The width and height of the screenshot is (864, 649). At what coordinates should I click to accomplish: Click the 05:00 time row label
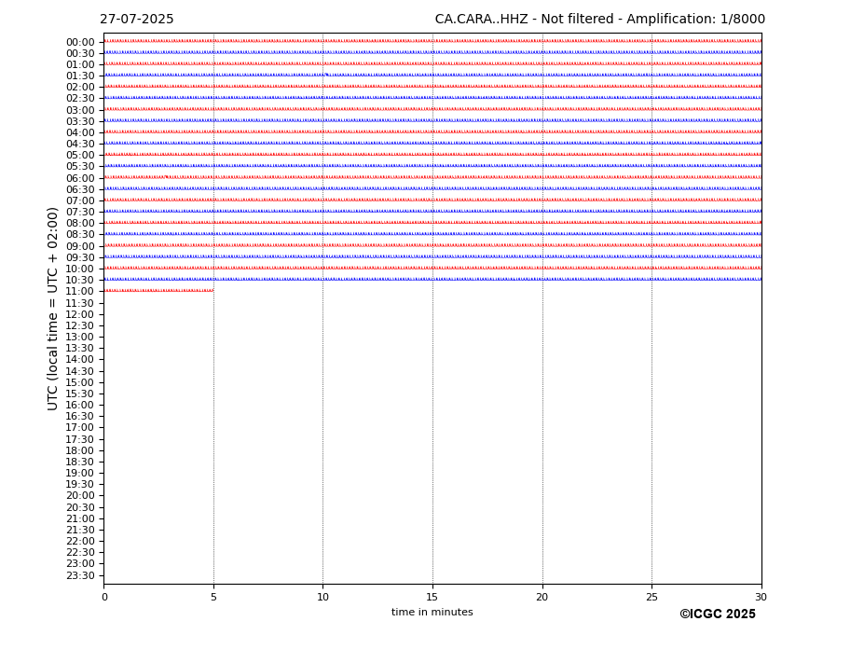pos(80,156)
